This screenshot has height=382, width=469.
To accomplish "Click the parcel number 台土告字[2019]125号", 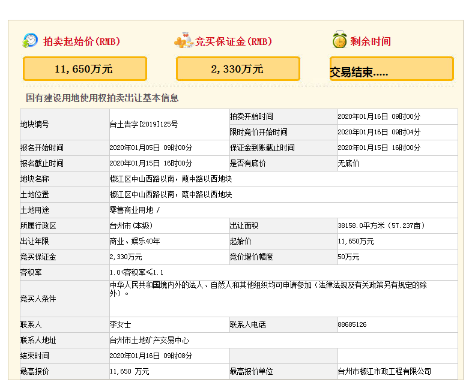I will [x=144, y=124].
